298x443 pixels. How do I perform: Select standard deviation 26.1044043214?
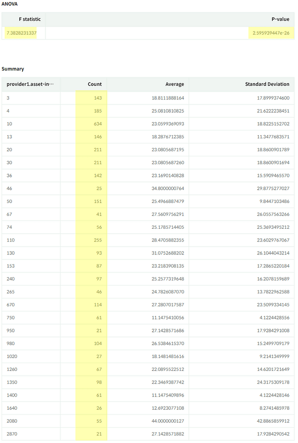click(273, 253)
